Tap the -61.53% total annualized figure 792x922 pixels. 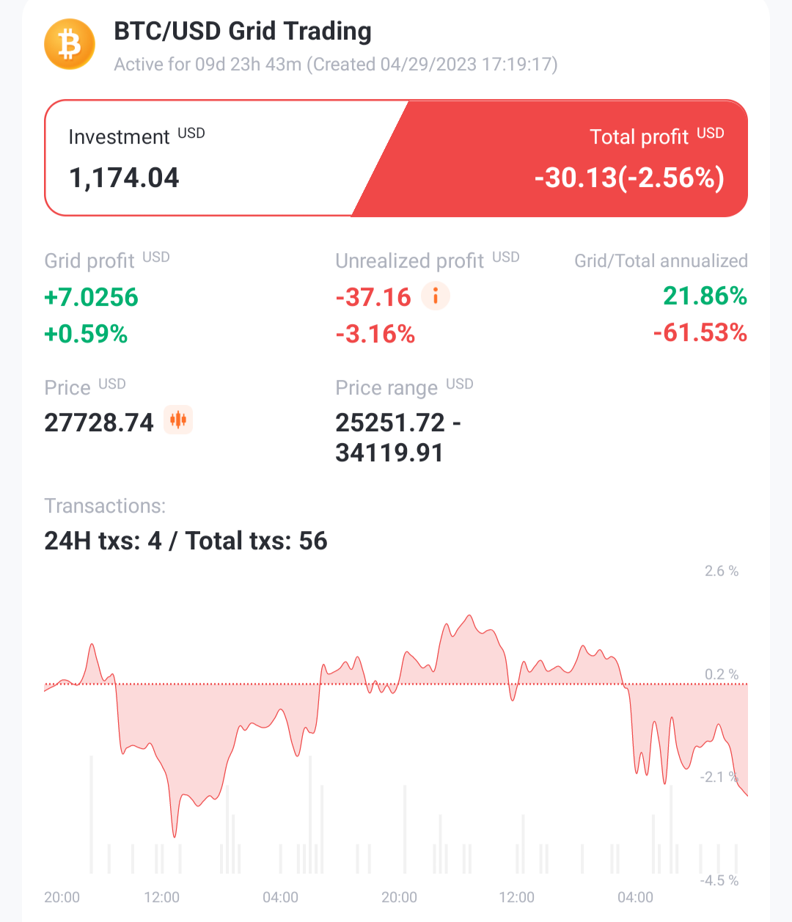tap(700, 332)
